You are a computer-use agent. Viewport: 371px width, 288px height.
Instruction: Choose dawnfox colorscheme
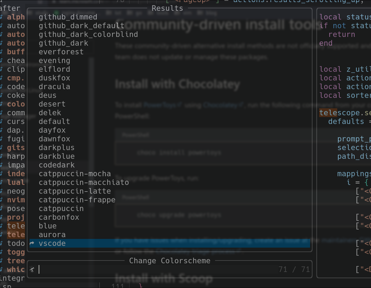click(54, 139)
